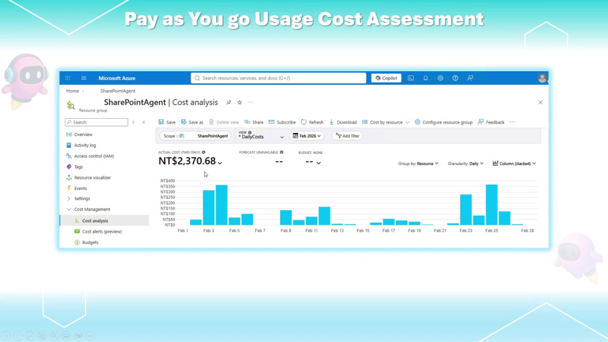Click the Add filter button

point(347,136)
